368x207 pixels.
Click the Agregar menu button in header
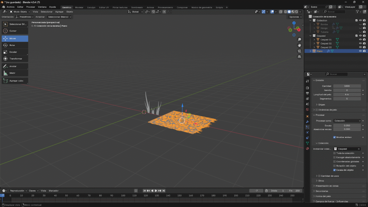click(x=59, y=12)
